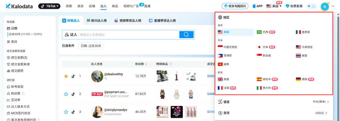Open the MCN签约状态 filter

[x=19, y=113]
